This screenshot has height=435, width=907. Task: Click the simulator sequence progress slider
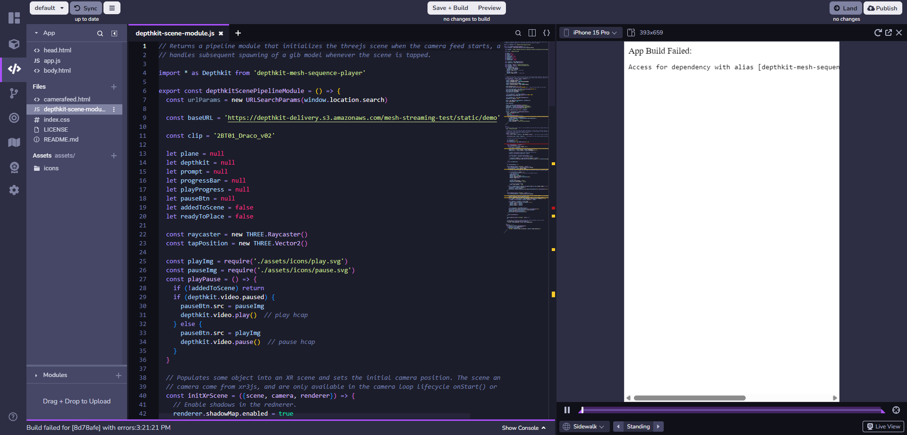[731, 410]
